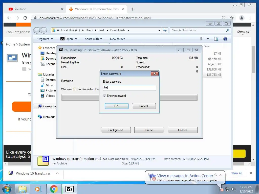The image size is (259, 194).
Task: Close the Chrome download bar
Action: (x=251, y=173)
